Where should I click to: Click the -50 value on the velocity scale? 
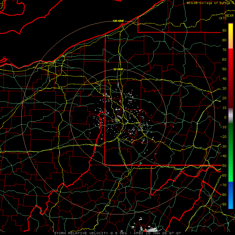223,166
